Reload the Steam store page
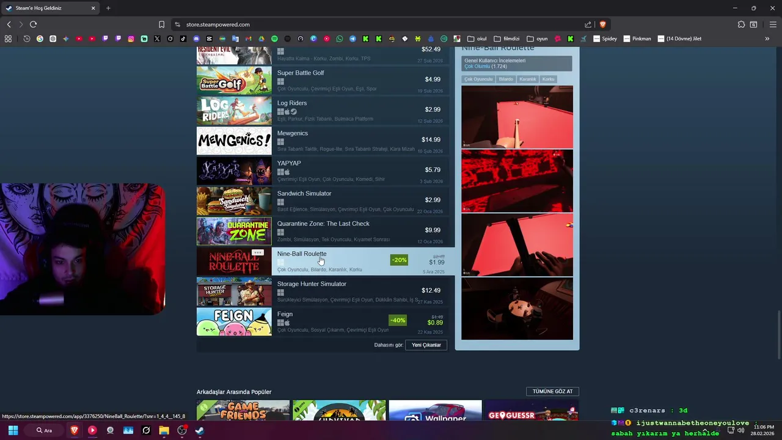This screenshot has height=440, width=782. tap(33, 24)
